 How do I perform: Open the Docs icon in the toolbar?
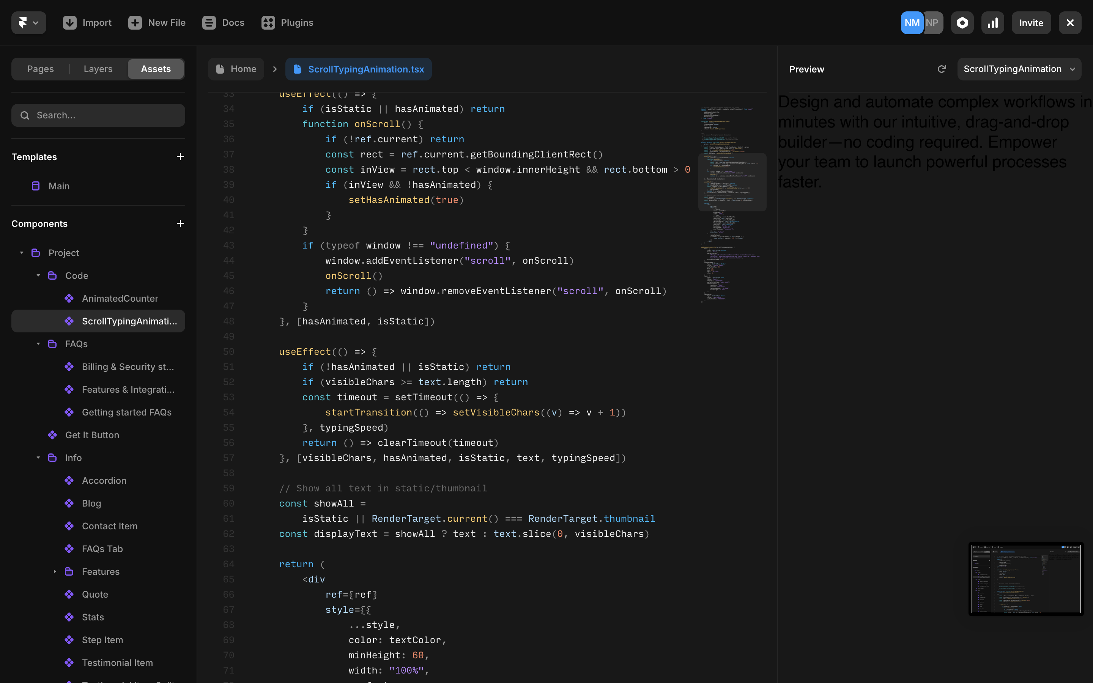[209, 22]
